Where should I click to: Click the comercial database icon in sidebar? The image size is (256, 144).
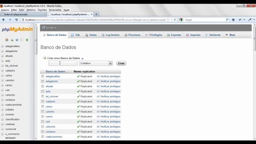[x=2, y=129]
